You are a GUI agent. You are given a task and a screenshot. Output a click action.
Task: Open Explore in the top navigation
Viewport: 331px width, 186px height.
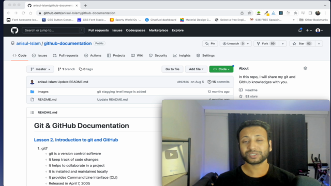click(x=177, y=30)
